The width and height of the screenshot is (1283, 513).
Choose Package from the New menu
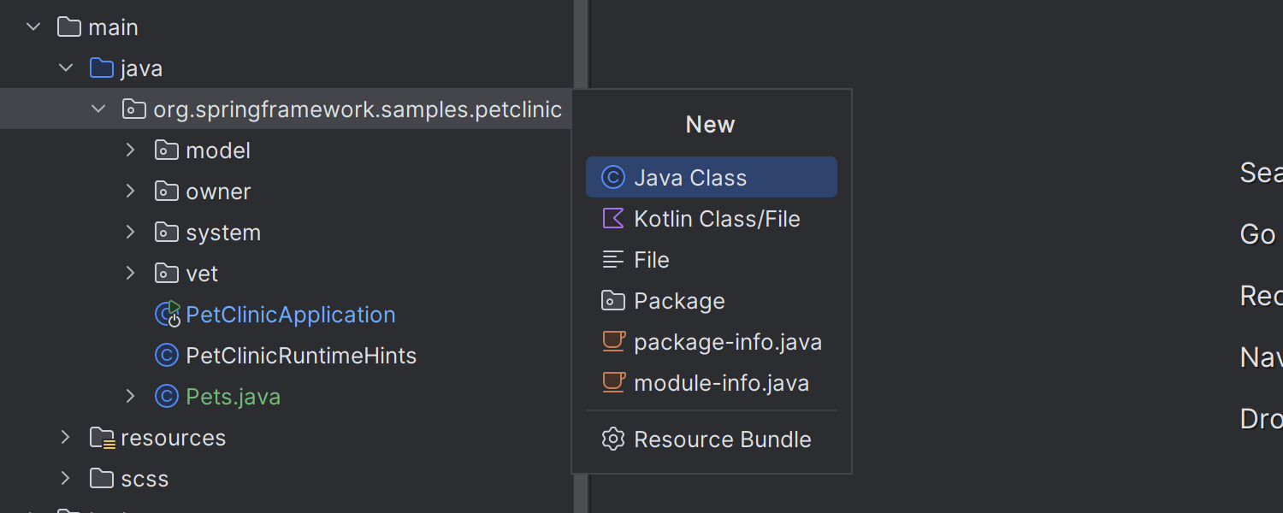679,300
